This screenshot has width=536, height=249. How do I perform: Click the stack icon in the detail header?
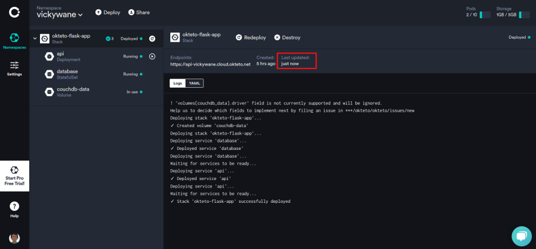point(175,38)
